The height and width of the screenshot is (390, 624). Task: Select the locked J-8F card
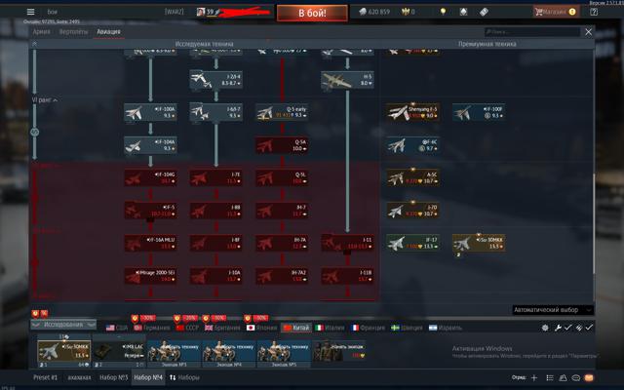(216, 243)
